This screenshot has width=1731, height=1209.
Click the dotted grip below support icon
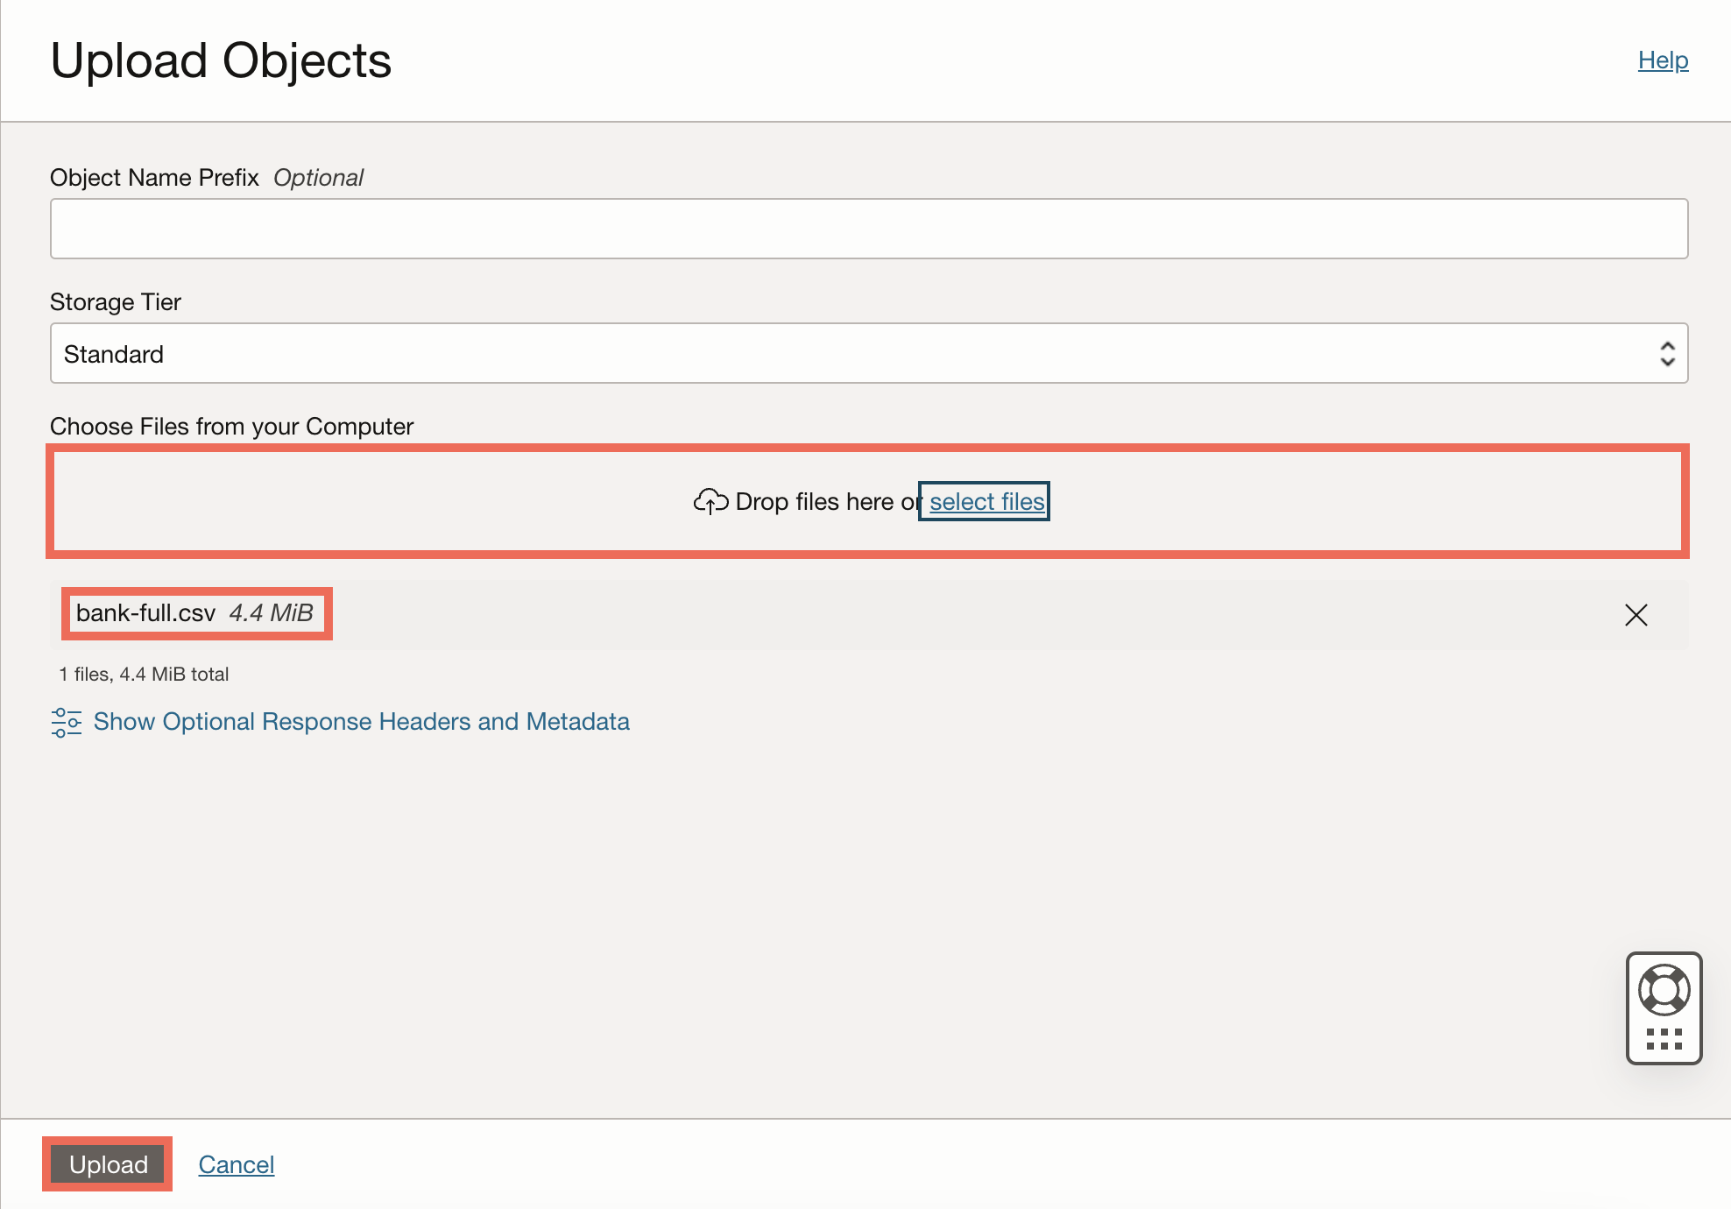[1664, 1040]
